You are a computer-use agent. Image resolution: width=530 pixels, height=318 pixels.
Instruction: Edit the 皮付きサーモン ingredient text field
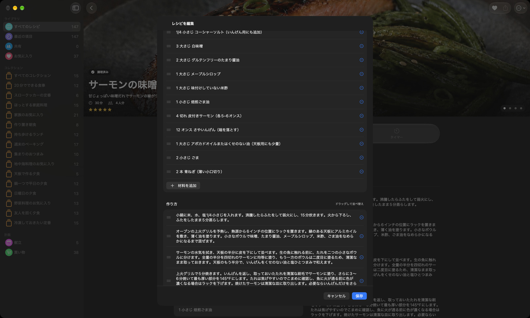point(265,116)
